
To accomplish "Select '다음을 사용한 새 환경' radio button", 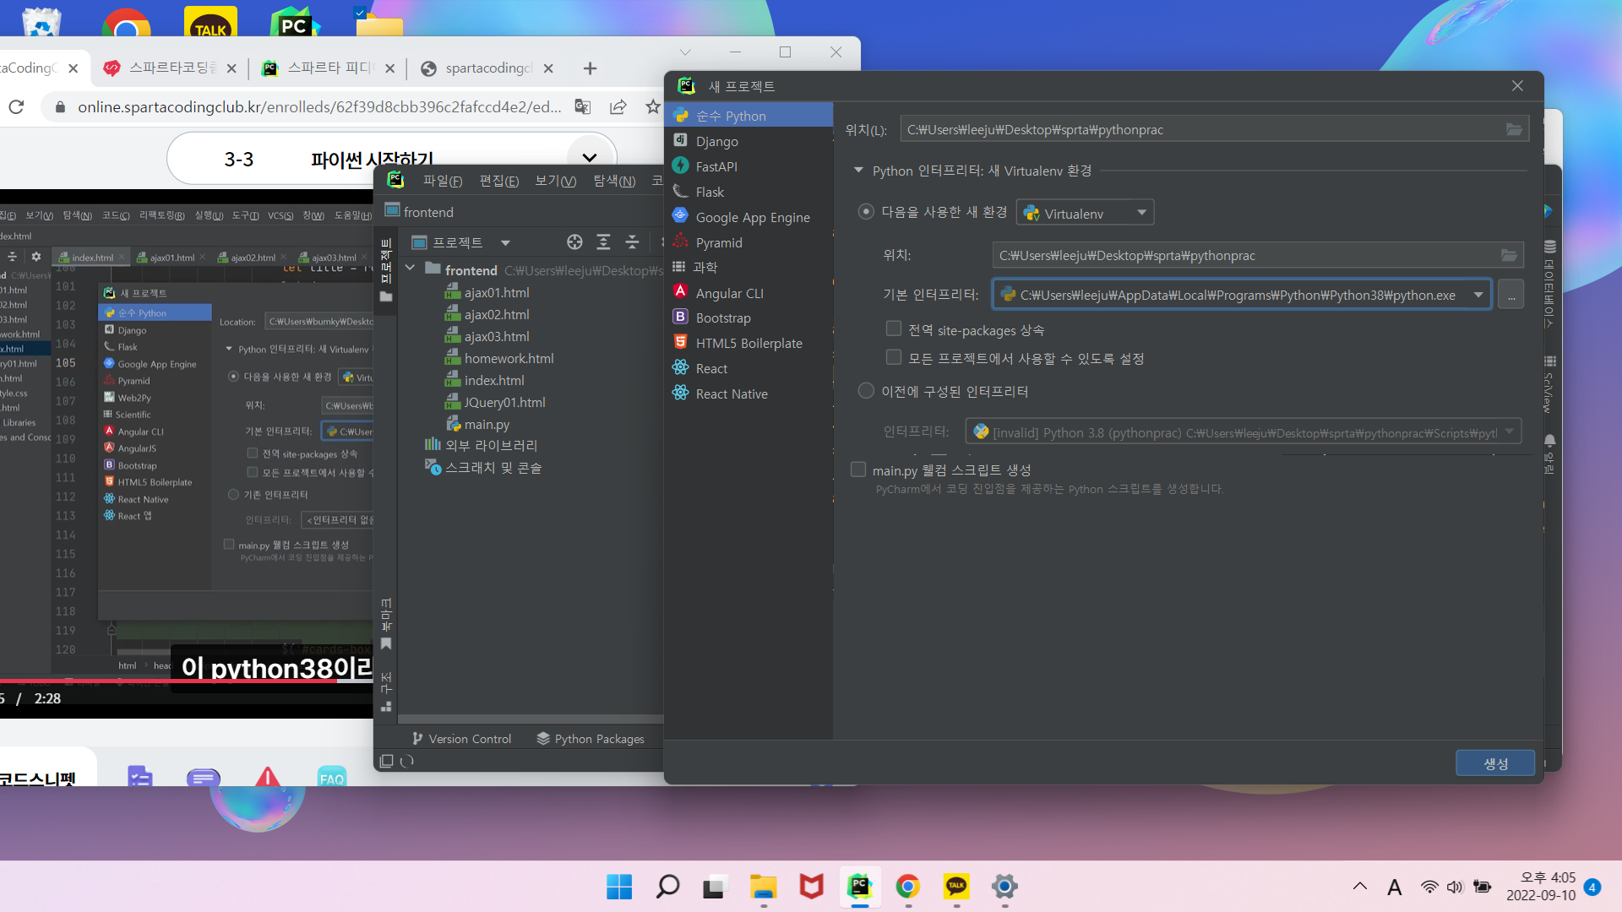I will [x=866, y=211].
